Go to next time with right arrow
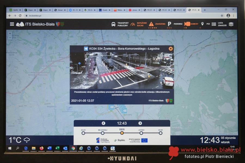245x163 pixels. point(140,123)
